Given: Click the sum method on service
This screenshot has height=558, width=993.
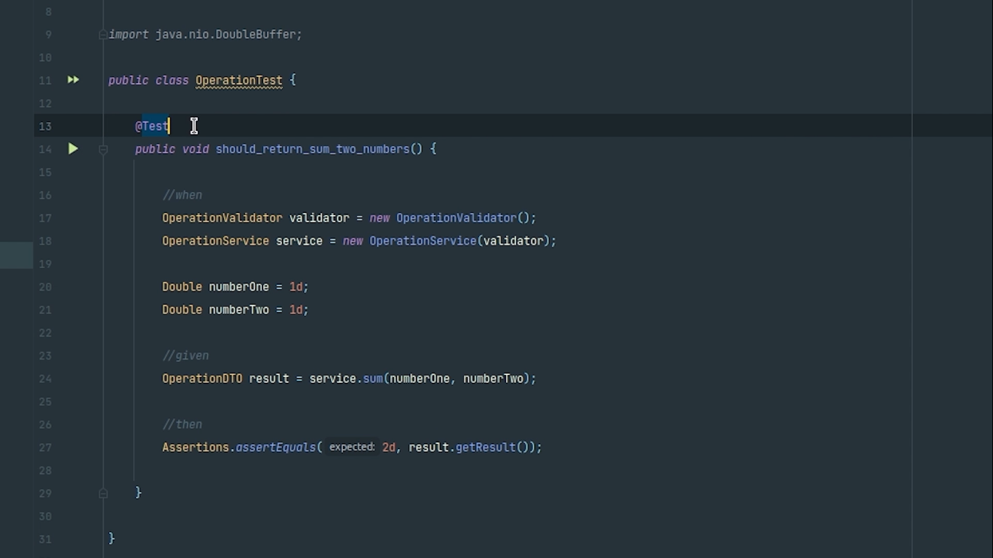Looking at the screenshot, I should [373, 379].
